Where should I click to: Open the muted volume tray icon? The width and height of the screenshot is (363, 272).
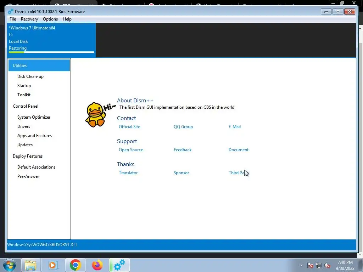click(x=327, y=265)
